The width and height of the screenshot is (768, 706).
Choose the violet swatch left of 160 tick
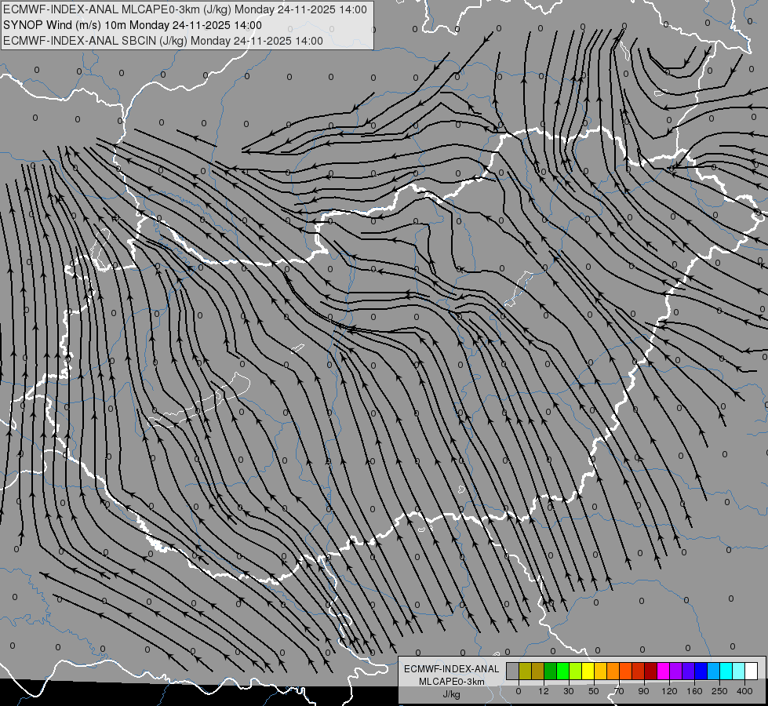click(689, 671)
